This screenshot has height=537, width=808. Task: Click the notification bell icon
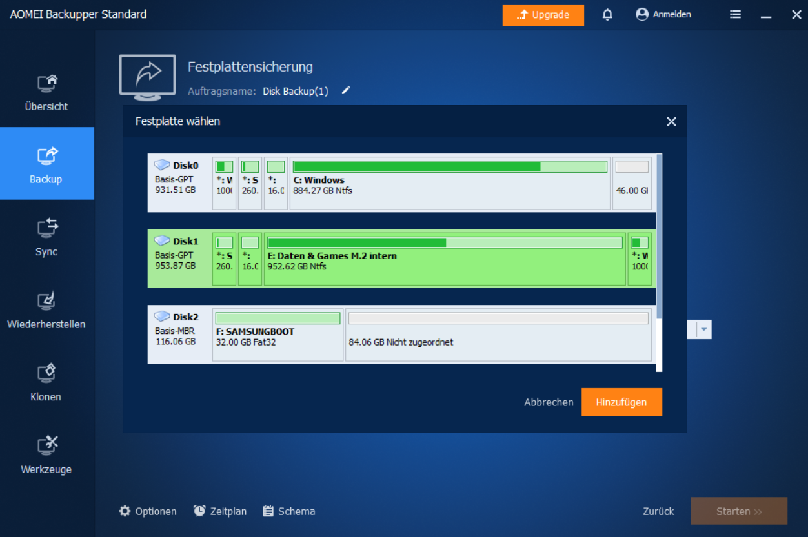click(607, 14)
